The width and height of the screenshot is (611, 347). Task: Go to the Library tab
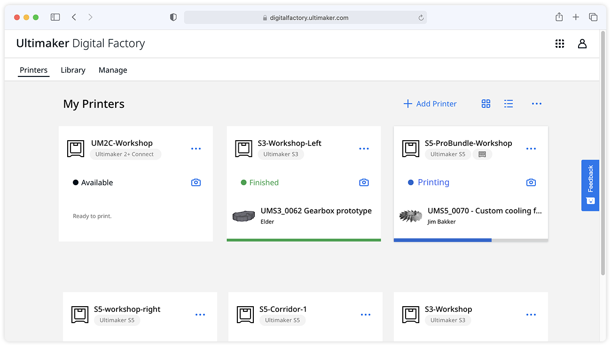(x=73, y=70)
